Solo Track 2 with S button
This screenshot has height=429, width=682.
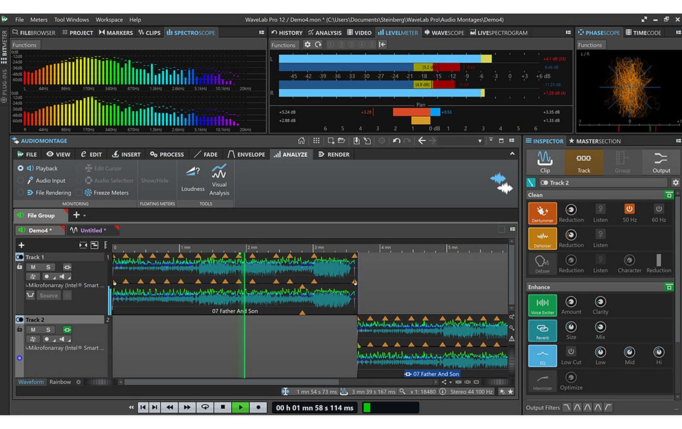(x=48, y=329)
